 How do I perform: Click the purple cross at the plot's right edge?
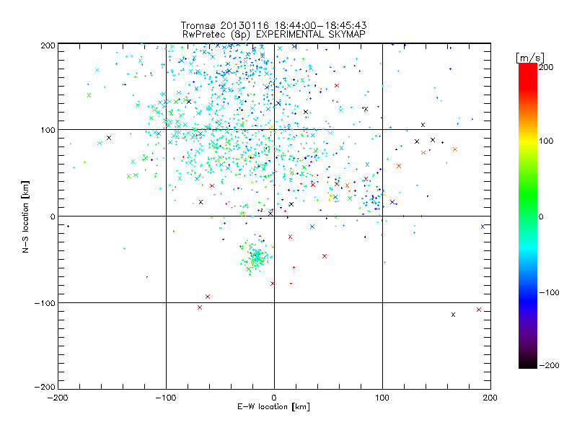tap(483, 227)
